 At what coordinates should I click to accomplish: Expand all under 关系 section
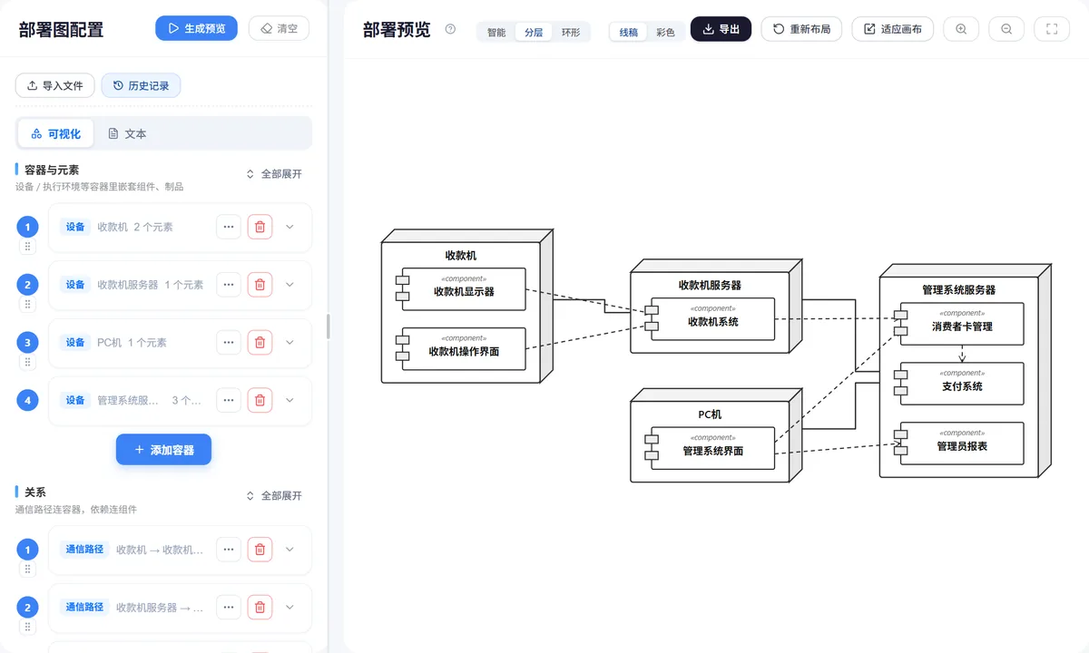274,495
